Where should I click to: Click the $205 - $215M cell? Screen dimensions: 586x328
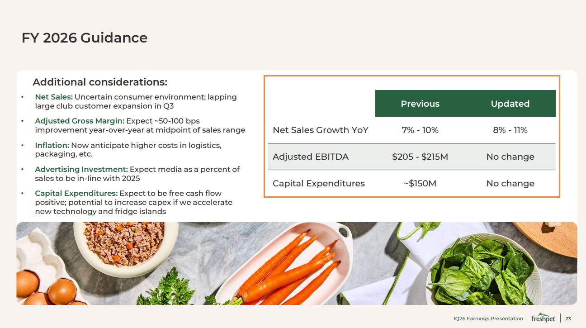[x=420, y=157]
